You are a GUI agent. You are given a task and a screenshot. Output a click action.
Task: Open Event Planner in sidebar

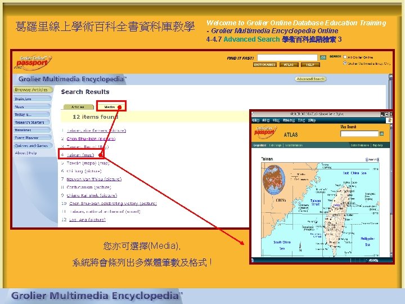(x=32, y=138)
